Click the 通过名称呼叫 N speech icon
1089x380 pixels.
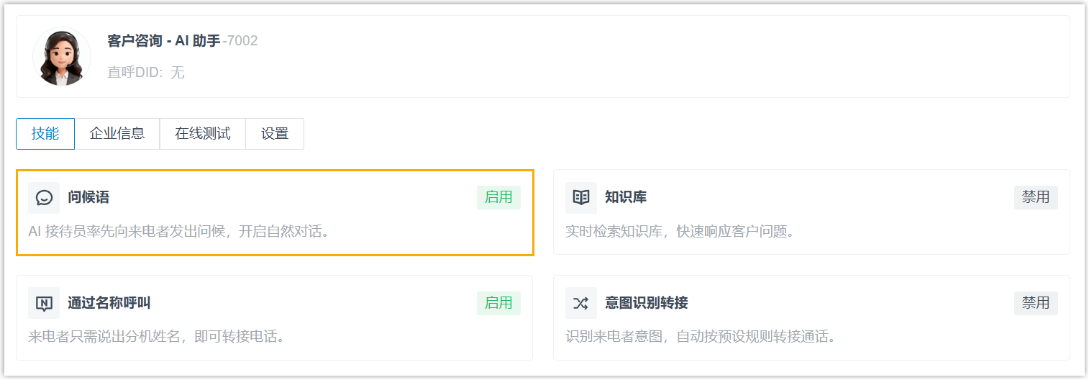[x=44, y=303]
